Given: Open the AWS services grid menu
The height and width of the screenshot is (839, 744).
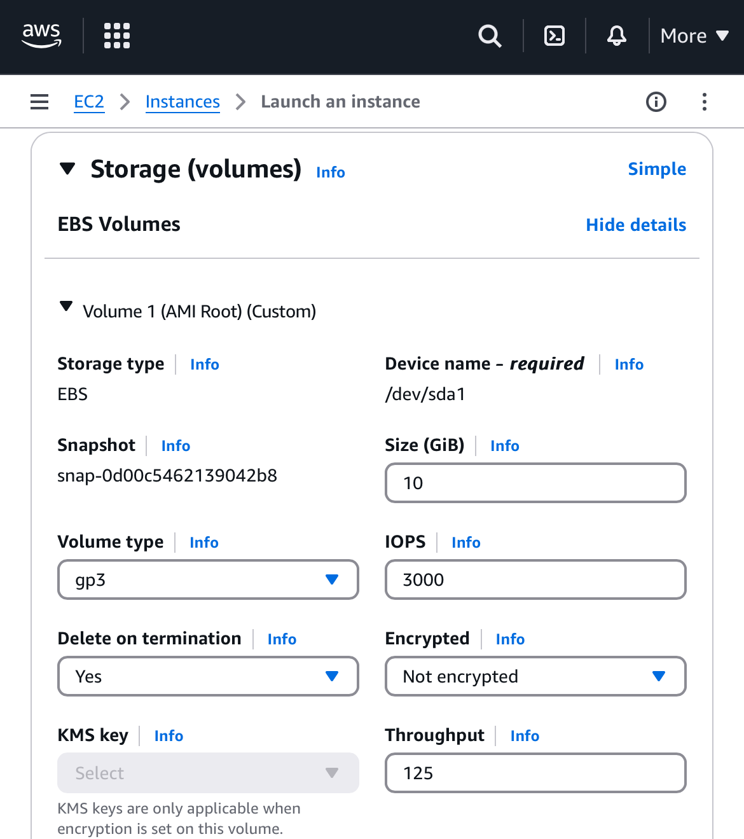Looking at the screenshot, I should pyautogui.click(x=117, y=36).
